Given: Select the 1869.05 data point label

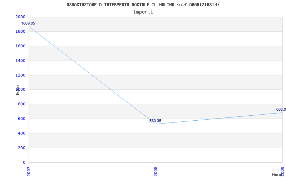Looking at the screenshot, I should 28,23.
